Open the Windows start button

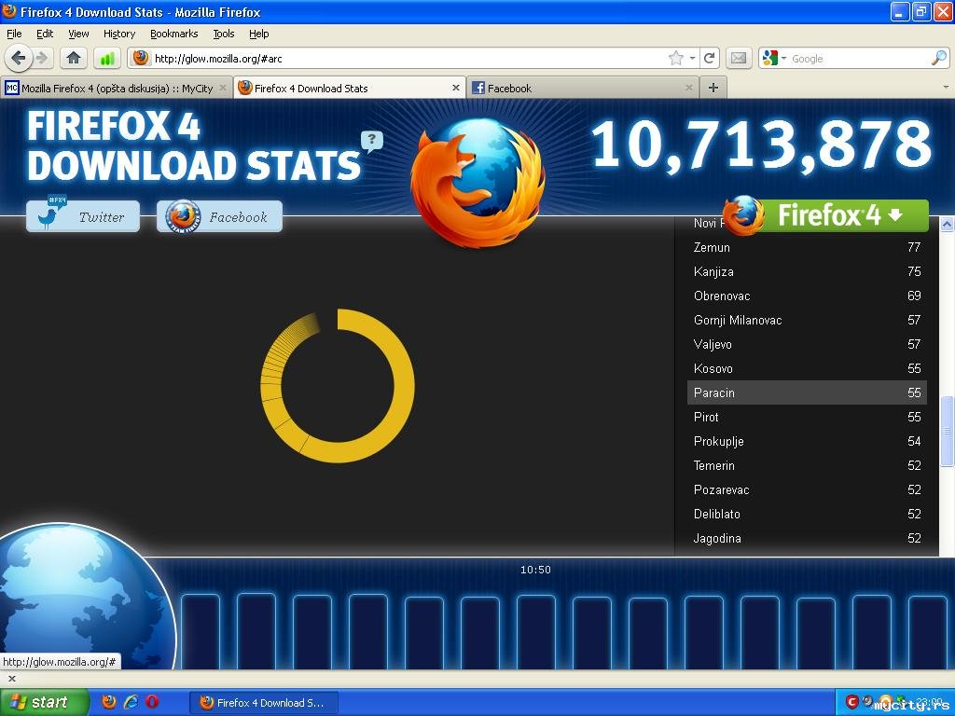tap(45, 702)
